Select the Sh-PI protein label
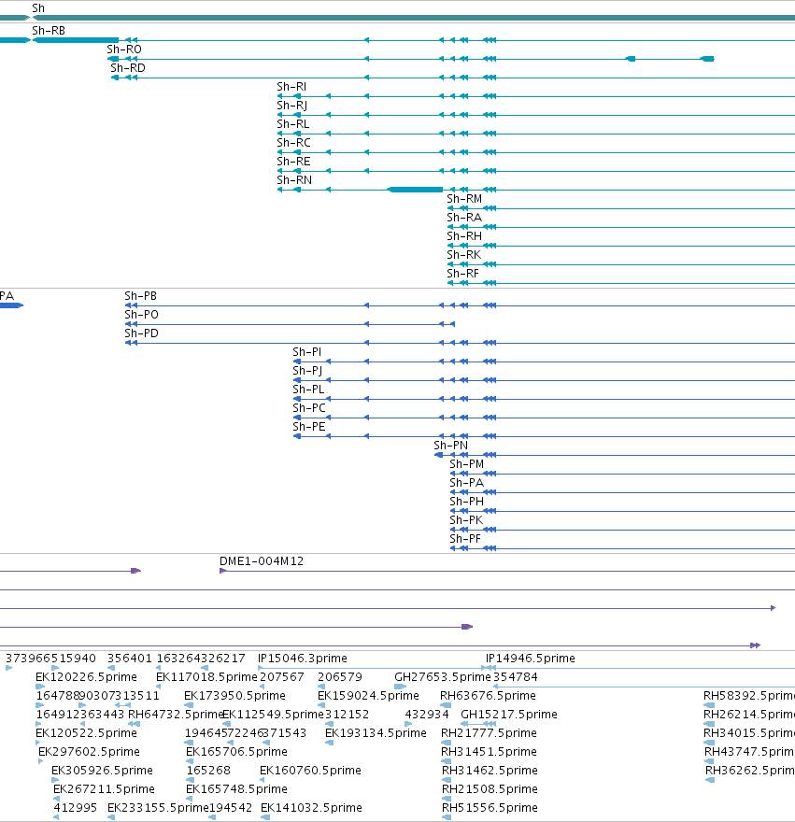This screenshot has width=795, height=822. 307,352
